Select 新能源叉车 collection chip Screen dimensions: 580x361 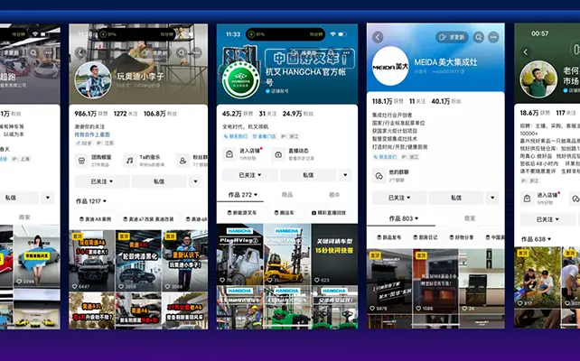pos(242,213)
